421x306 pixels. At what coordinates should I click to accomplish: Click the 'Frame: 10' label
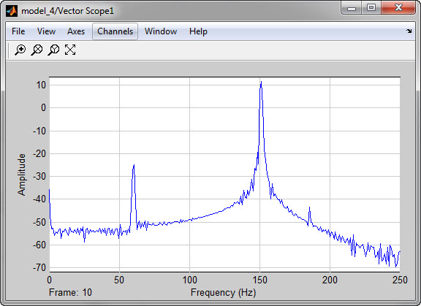[70, 292]
